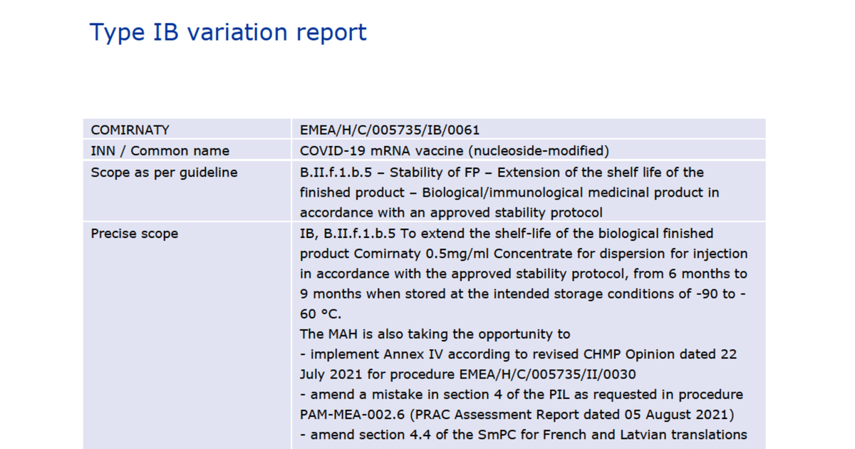855x449 pixels.
Task: Click the COMIRNATY cell in the table
Action: (x=130, y=130)
